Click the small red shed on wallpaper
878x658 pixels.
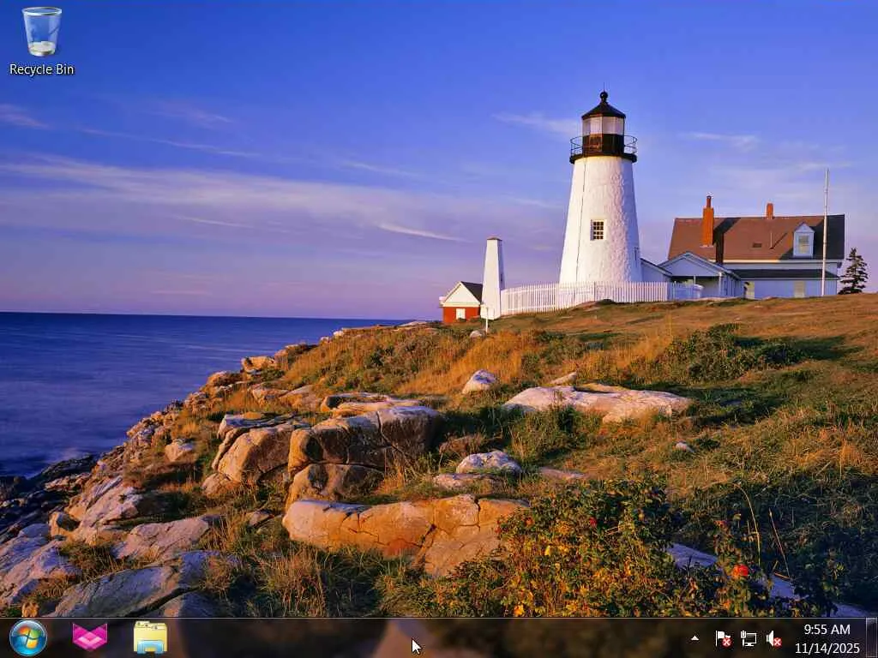coord(461,303)
